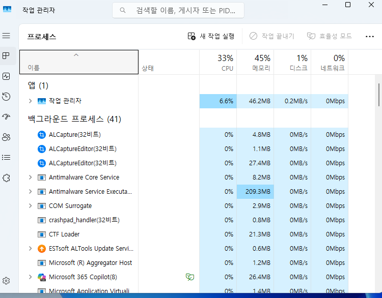Click Microsoft (R) Aggregator Host icon

click(42, 263)
